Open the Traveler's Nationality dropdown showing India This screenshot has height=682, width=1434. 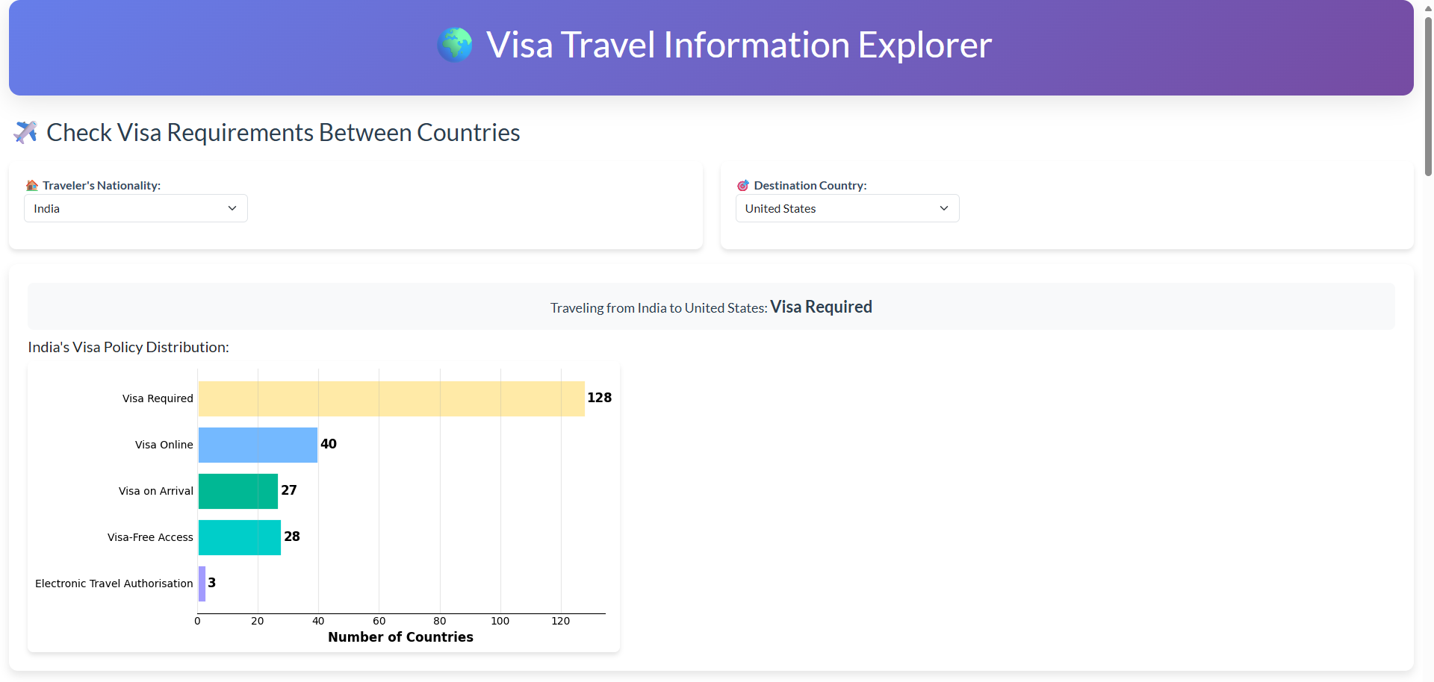(135, 208)
